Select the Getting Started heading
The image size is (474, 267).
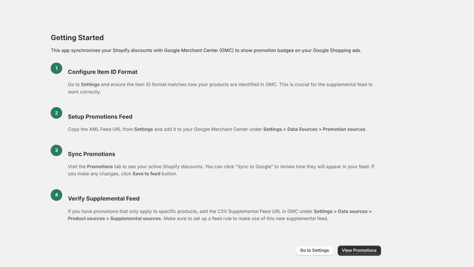(77, 38)
